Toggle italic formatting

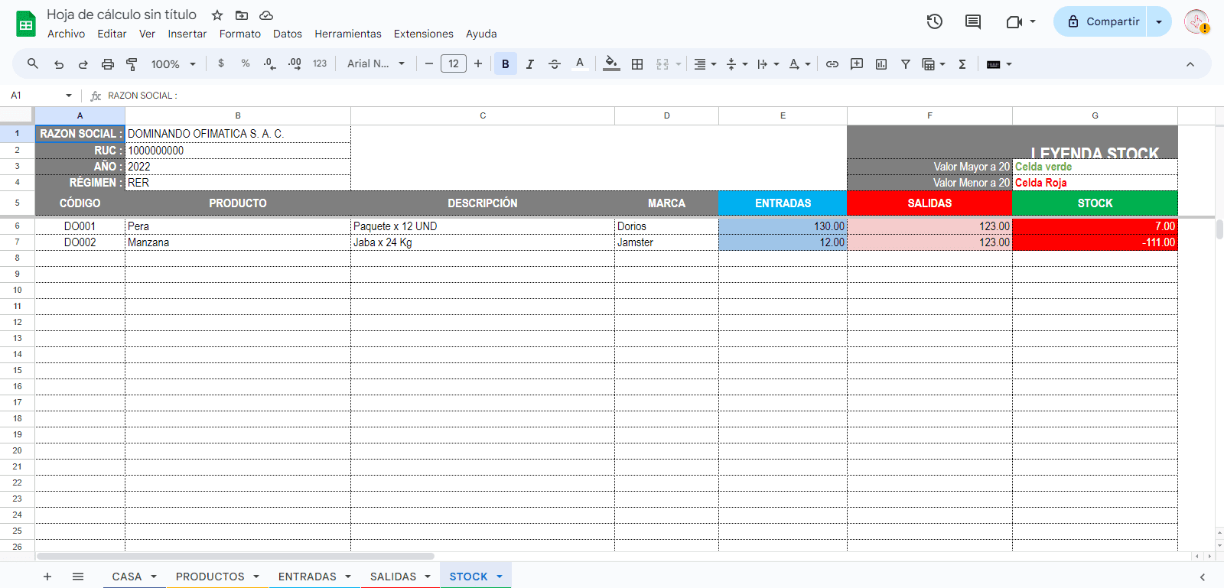529,64
